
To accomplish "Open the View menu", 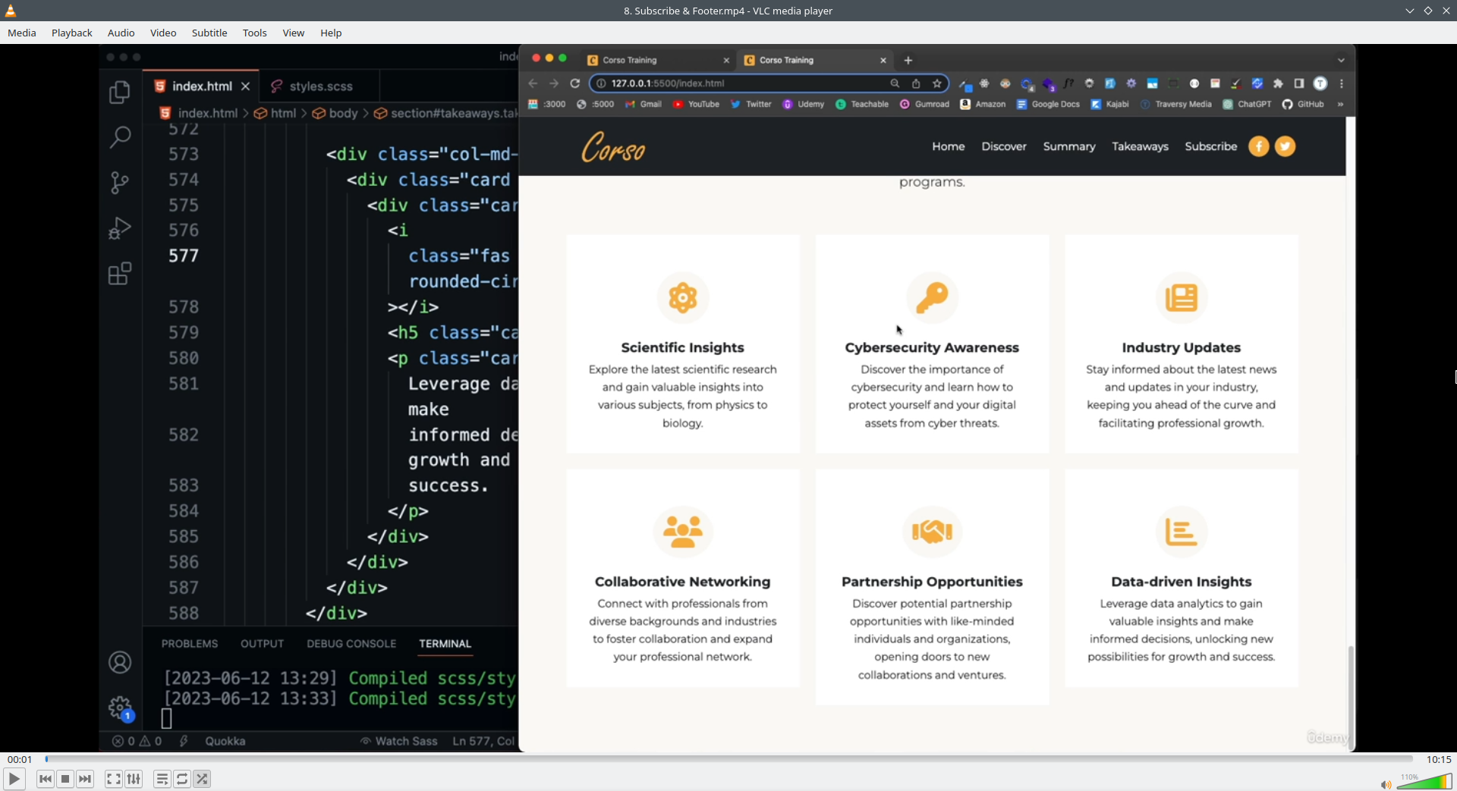I will (x=294, y=33).
